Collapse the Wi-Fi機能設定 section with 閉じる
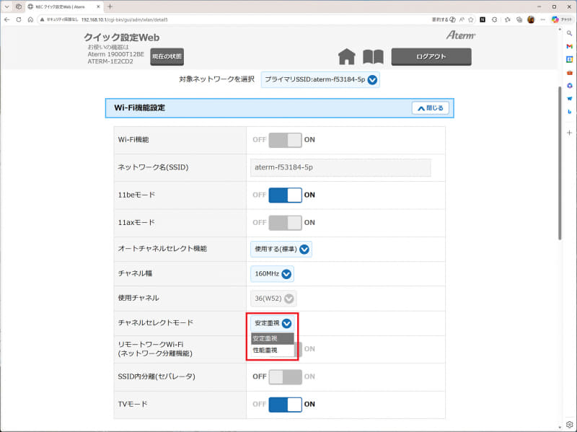577x432 pixels. click(430, 107)
